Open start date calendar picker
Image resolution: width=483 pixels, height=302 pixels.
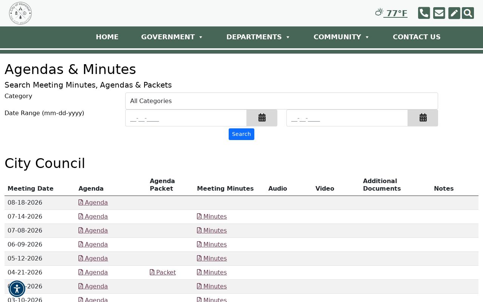[x=262, y=118]
